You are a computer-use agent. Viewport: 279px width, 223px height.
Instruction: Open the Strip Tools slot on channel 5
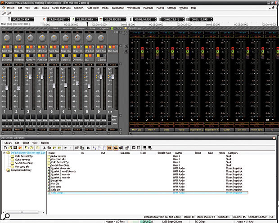pyautogui.click(x=54, y=51)
